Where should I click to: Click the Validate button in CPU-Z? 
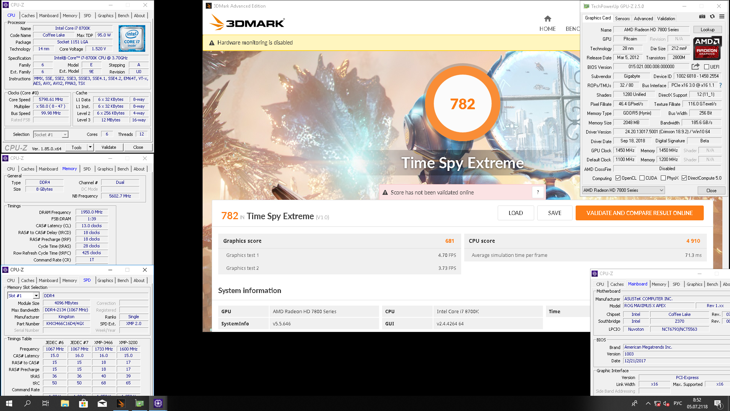pyautogui.click(x=109, y=147)
